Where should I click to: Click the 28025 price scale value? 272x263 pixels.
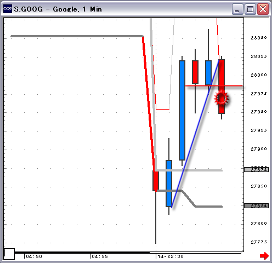pos(259,56)
